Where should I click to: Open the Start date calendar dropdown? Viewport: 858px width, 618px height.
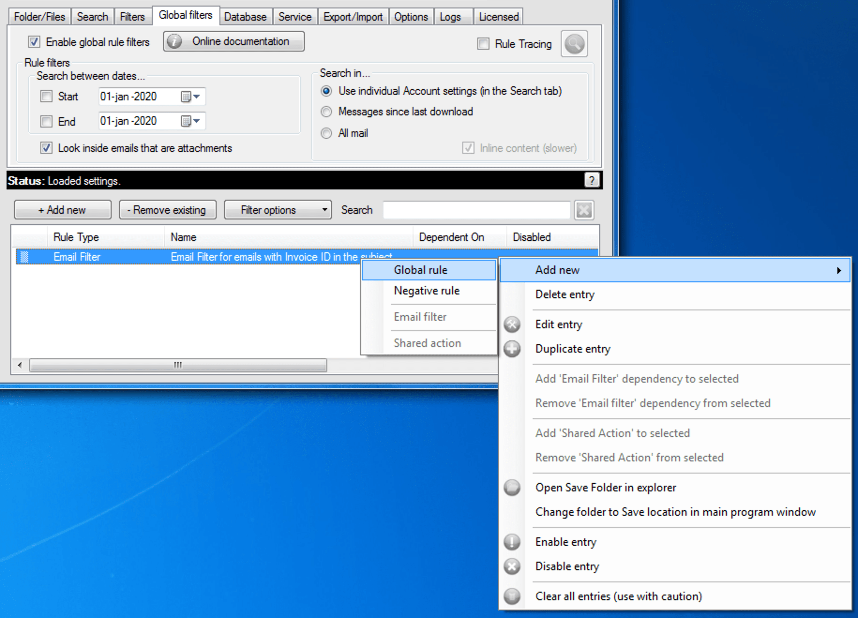[191, 97]
